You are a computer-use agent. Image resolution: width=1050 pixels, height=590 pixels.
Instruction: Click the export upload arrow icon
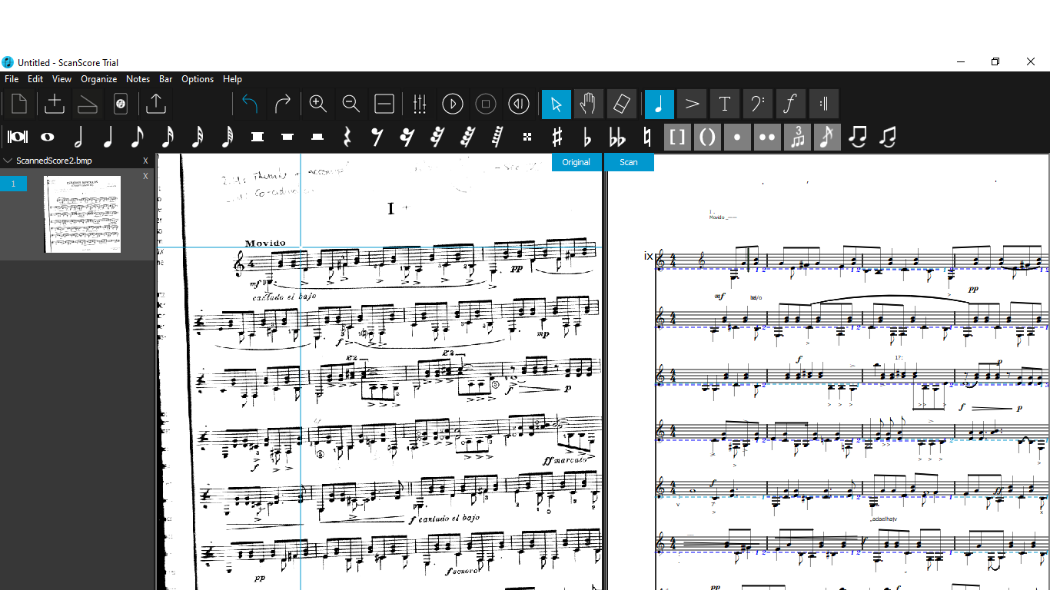coord(156,104)
